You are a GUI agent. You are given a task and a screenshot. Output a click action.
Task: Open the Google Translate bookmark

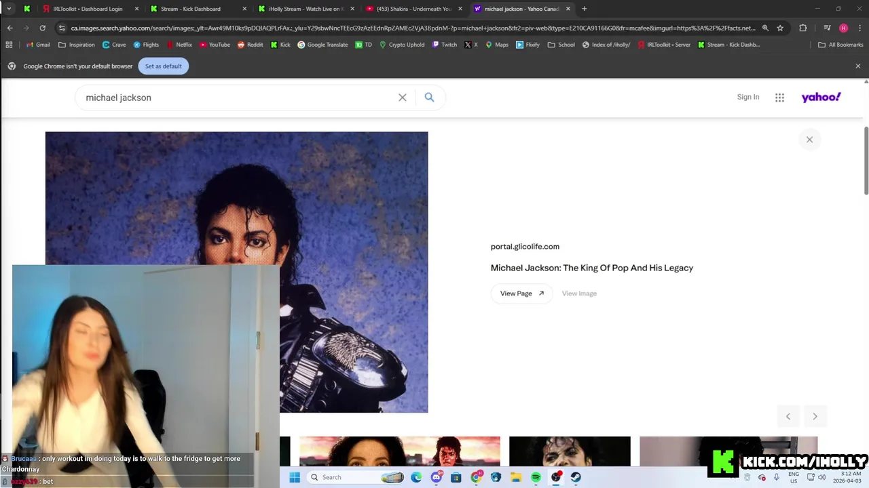322,45
